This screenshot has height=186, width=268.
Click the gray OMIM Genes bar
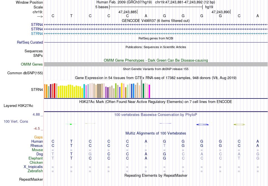156,64
